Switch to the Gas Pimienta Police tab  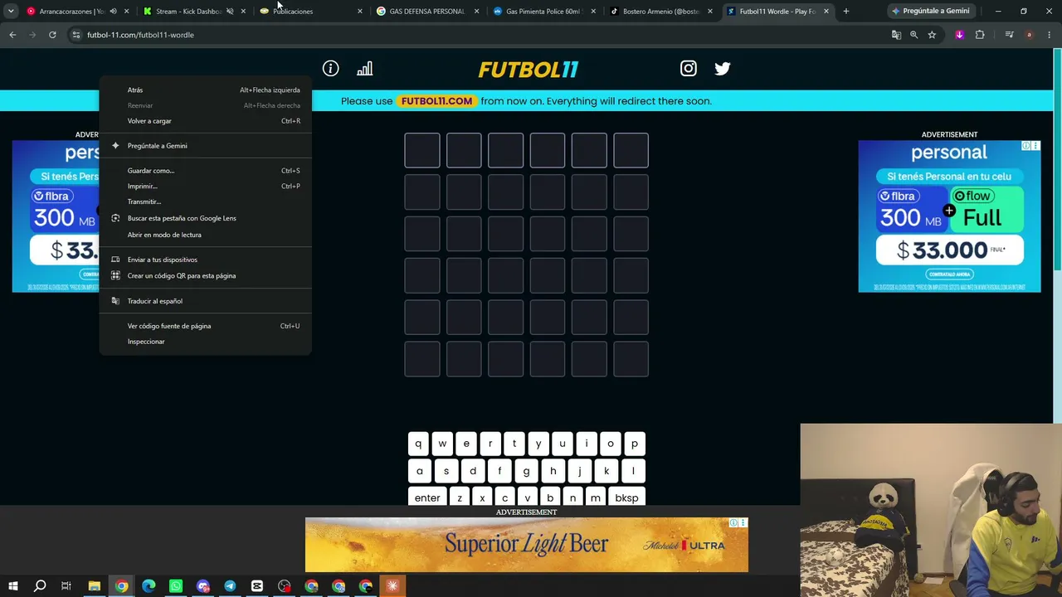coord(543,12)
